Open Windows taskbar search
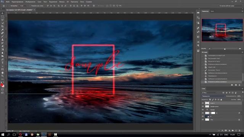 point(8,134)
